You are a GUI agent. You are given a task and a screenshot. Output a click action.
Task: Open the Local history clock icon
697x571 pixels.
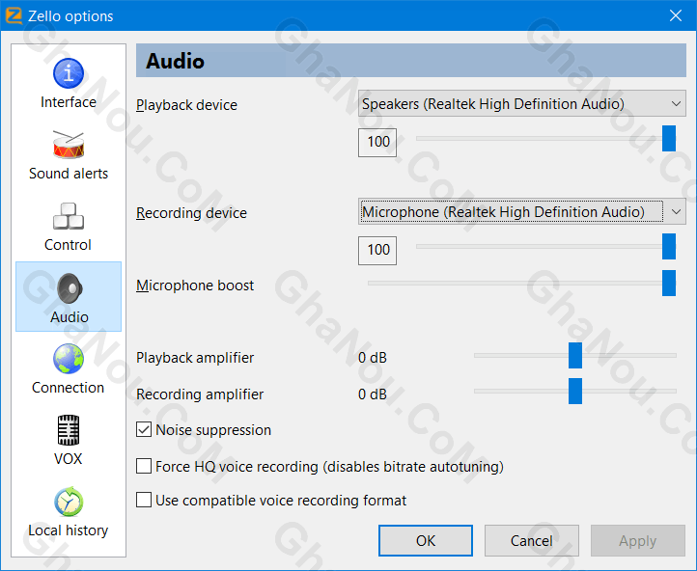click(69, 502)
